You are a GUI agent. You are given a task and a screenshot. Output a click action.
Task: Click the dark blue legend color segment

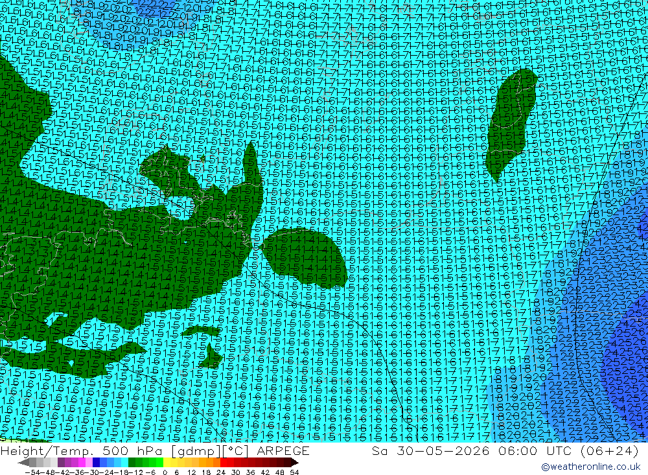click(x=97, y=462)
